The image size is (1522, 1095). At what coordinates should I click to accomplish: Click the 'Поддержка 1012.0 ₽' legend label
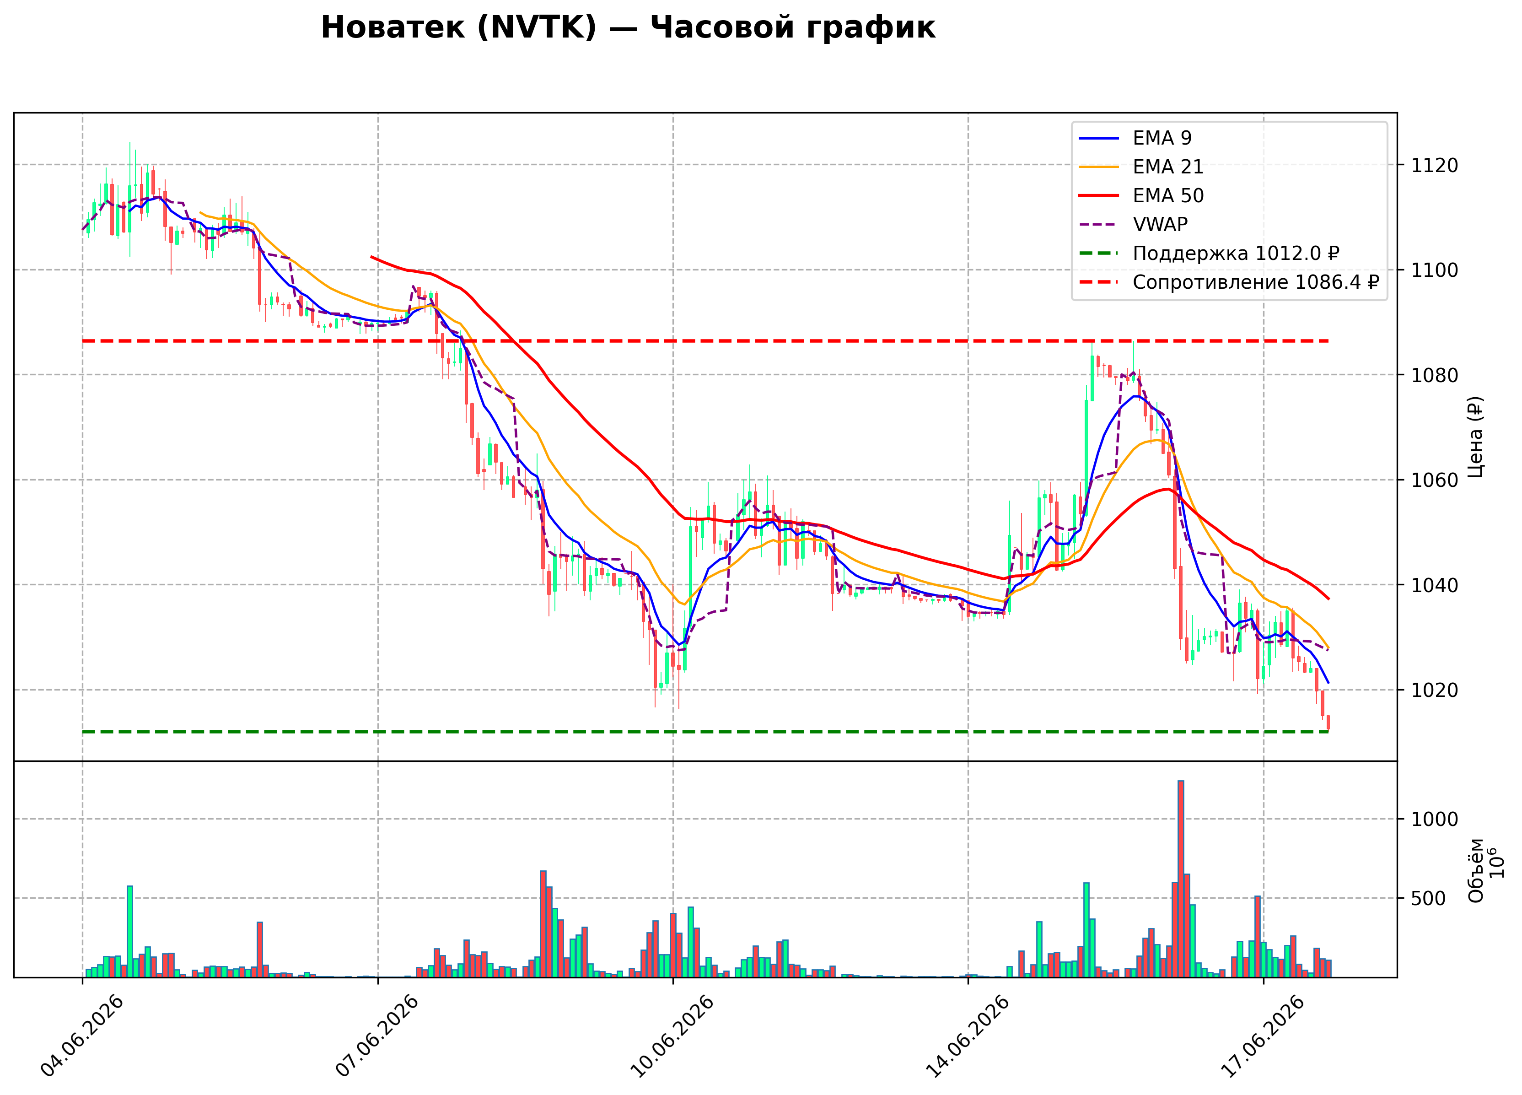pos(1236,253)
